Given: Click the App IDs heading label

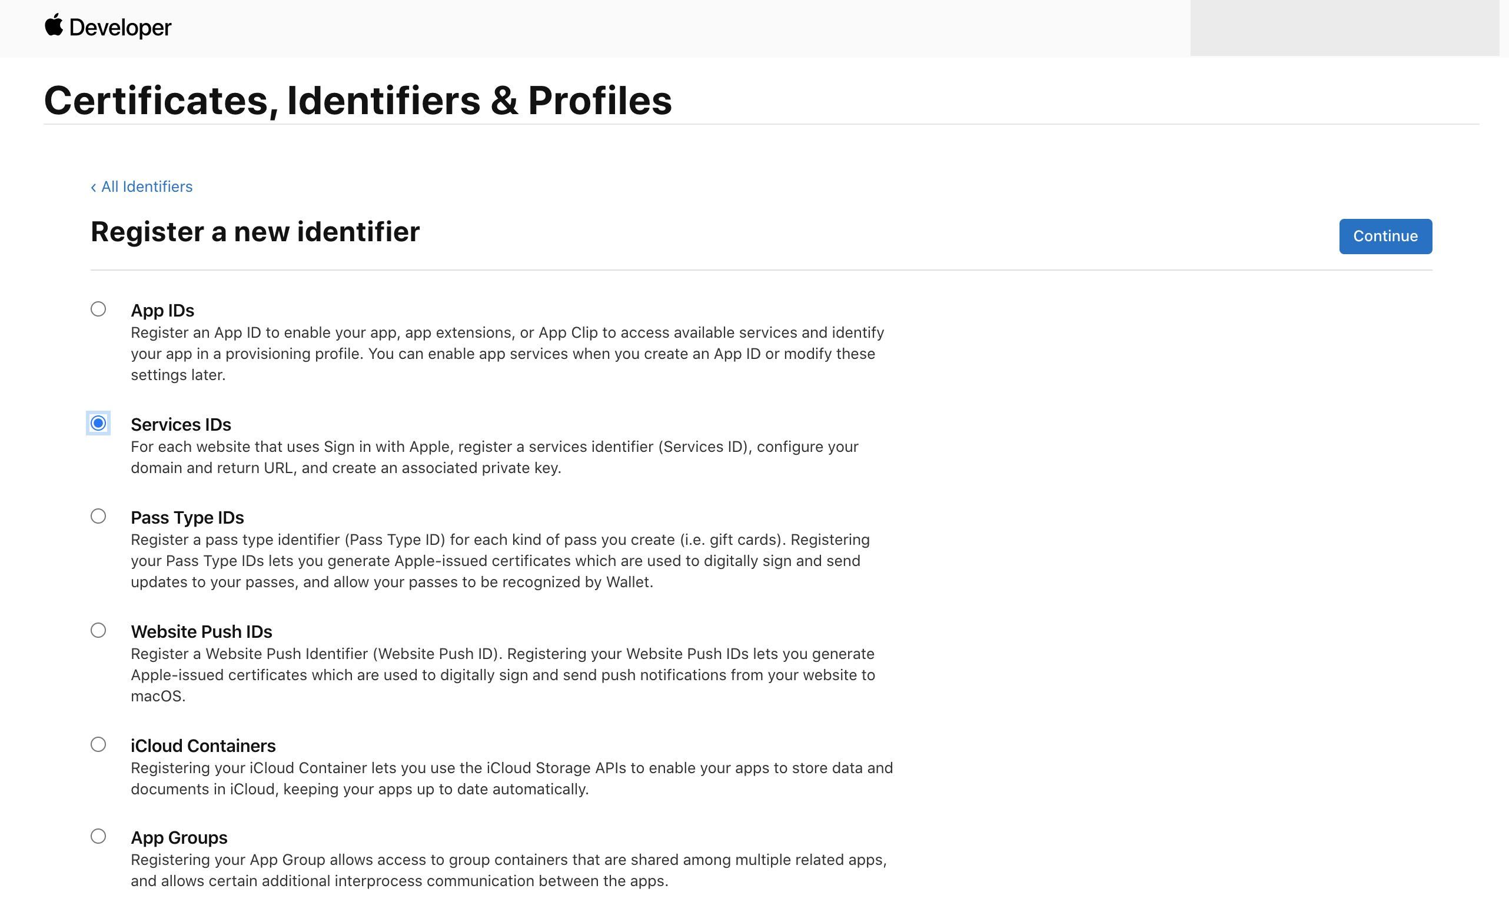Looking at the screenshot, I should [162, 310].
